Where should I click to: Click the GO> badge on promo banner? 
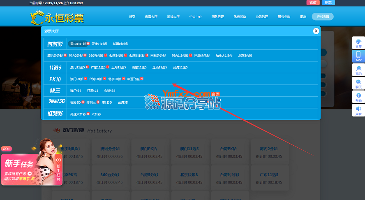click(6, 149)
